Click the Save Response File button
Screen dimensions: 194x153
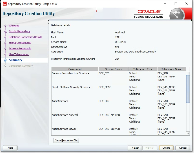pyautogui.click(x=66, y=140)
